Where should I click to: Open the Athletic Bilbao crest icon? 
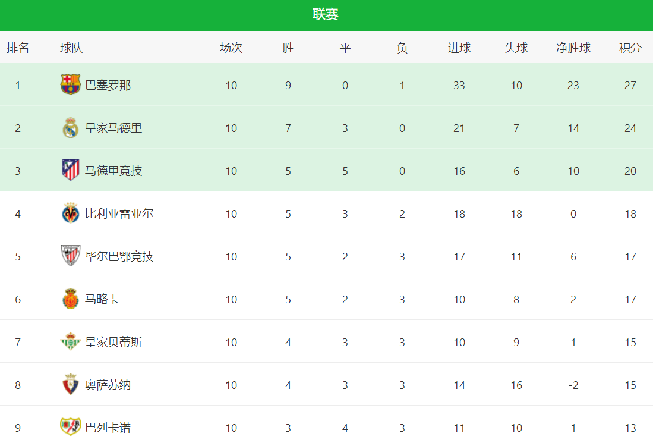70,256
